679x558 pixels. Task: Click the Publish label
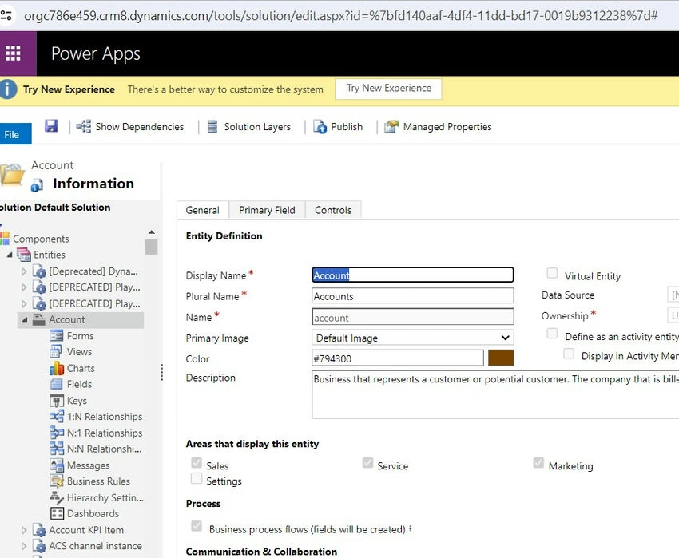[x=347, y=127]
